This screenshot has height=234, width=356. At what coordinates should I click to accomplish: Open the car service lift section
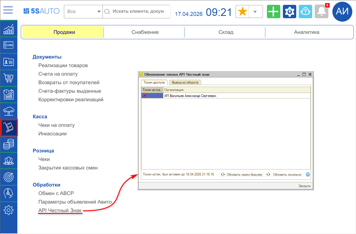(9, 111)
